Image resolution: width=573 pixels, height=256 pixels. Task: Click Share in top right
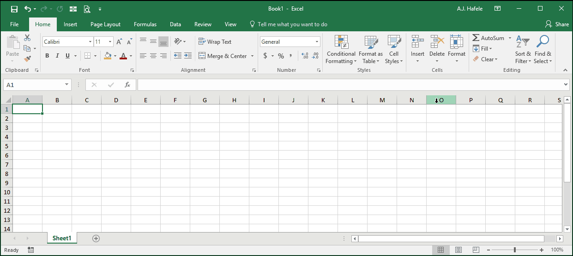coord(557,24)
